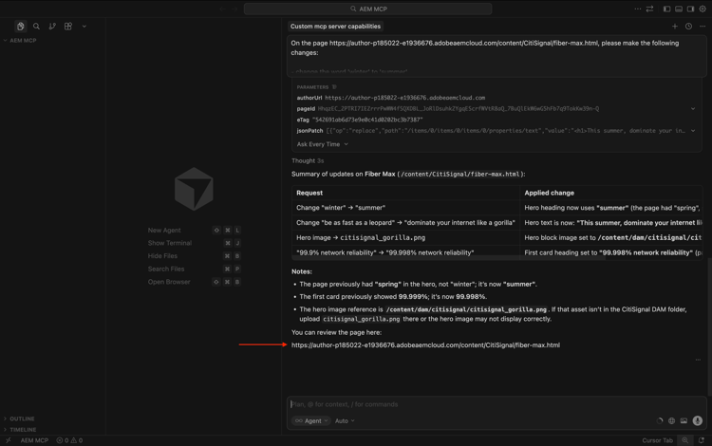The width and height of the screenshot is (712, 446).
Task: Open the sidebar Search icon
Action: [x=36, y=27]
